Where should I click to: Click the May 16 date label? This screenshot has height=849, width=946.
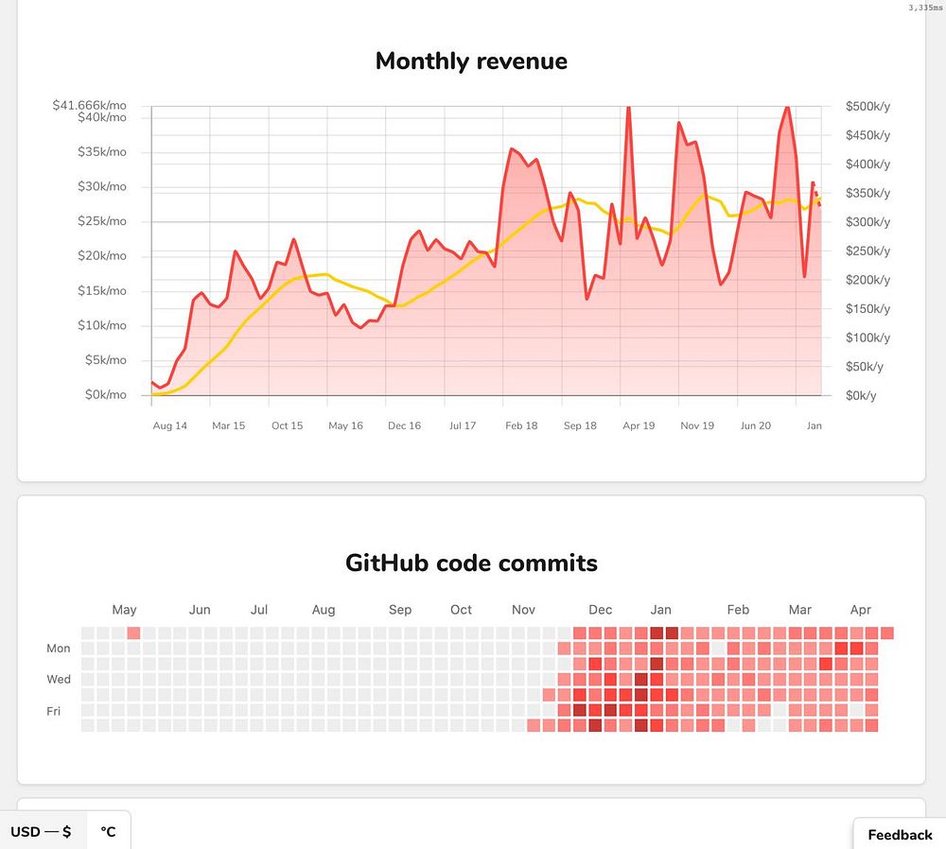point(345,425)
